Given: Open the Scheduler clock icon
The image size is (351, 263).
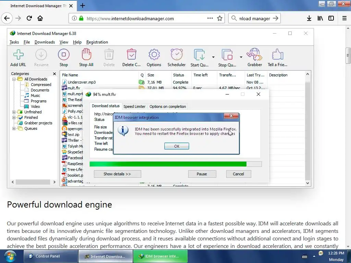Looking at the screenshot, I should (177, 54).
